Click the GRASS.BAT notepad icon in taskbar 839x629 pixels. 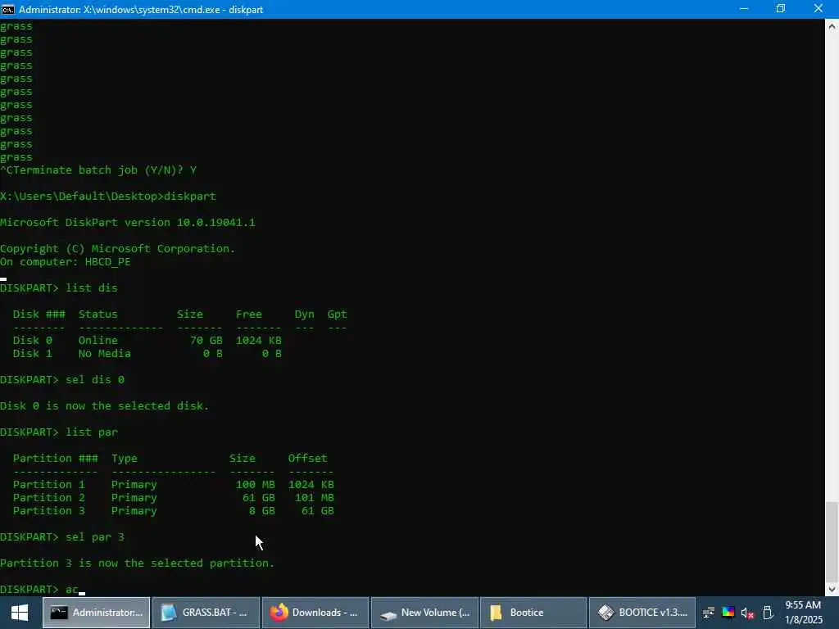[x=169, y=613]
